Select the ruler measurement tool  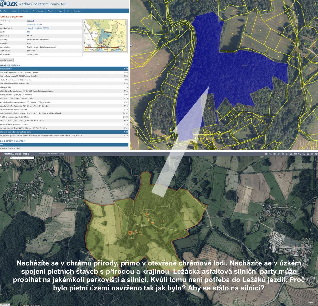pos(279,154)
